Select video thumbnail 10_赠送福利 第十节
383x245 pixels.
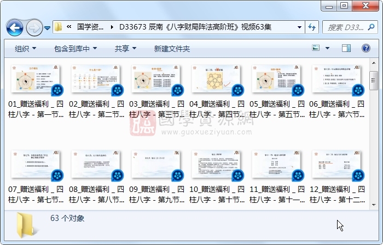217,165
